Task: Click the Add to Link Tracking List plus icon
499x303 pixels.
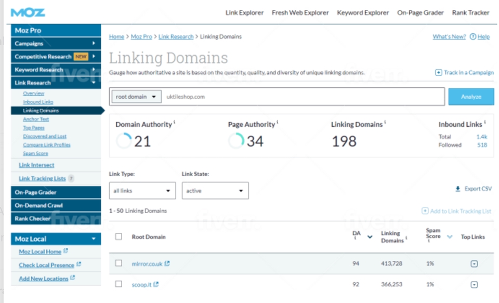Action: (x=425, y=210)
